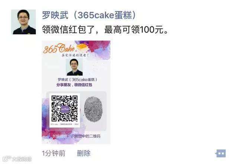Open the poster's avatar photo

click(x=23, y=22)
